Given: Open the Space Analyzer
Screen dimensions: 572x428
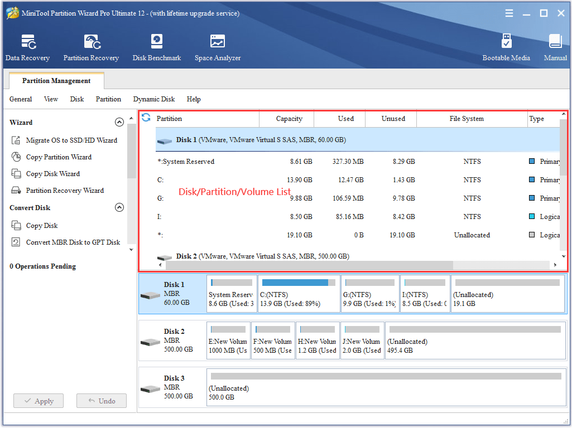Looking at the screenshot, I should click(x=217, y=46).
